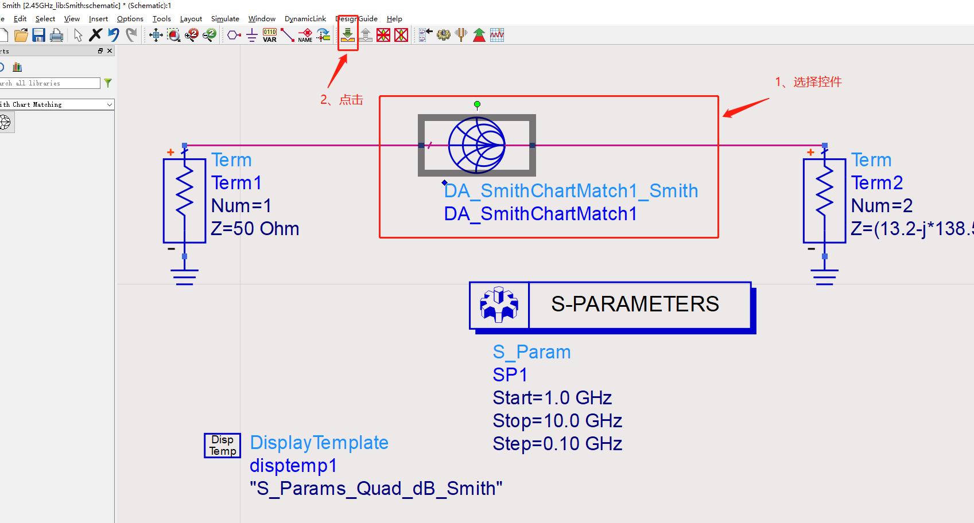The height and width of the screenshot is (523, 974).
Task: Open the library filter funnel menu
Action: [107, 83]
